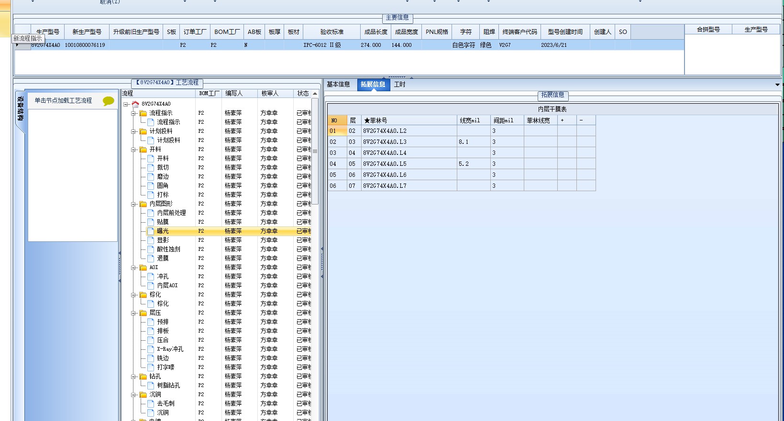
Task: Click the document icon of 贴膜 step
Action: [151, 222]
